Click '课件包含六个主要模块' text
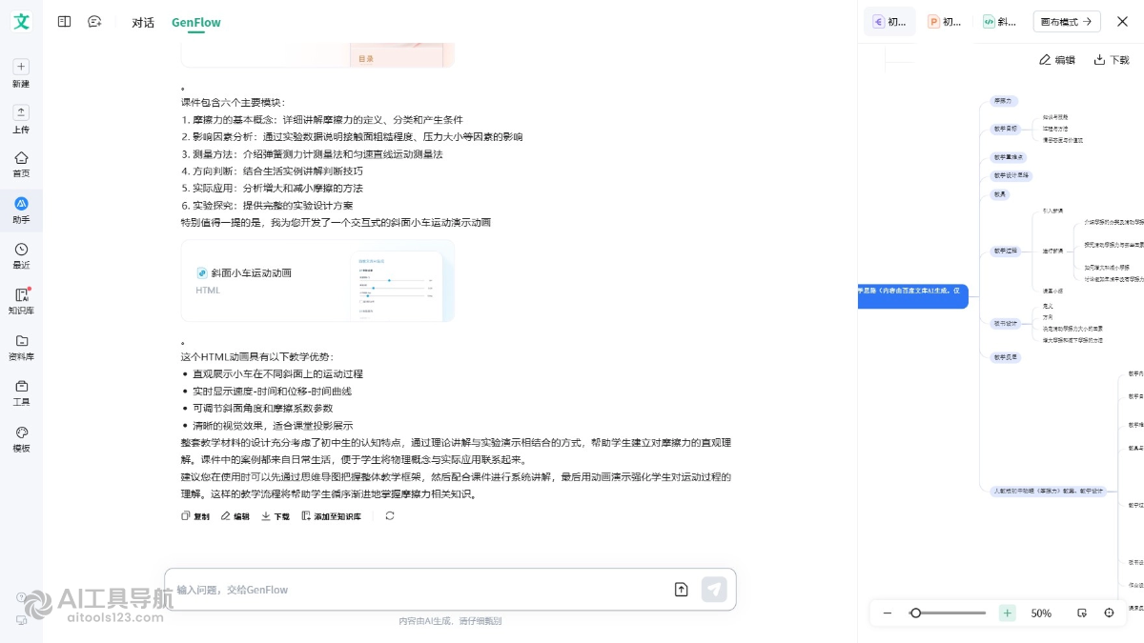The height and width of the screenshot is (643, 1144). tap(233, 103)
